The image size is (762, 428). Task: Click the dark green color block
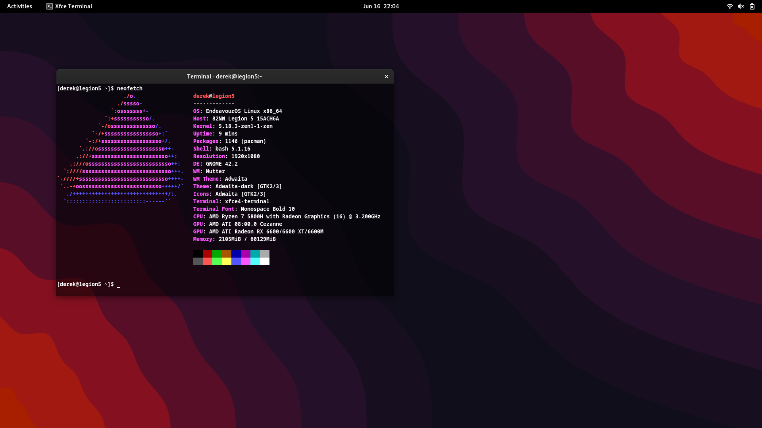coord(217,254)
